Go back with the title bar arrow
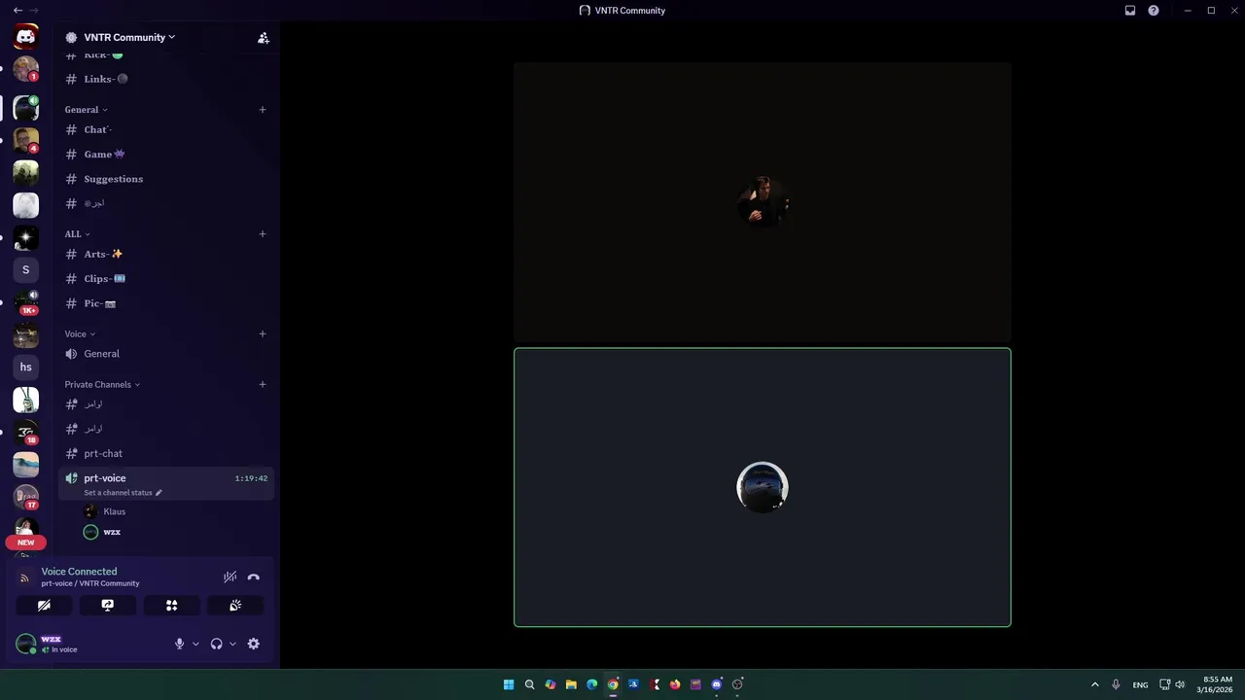Viewport: 1245px width, 700px height. (18, 10)
